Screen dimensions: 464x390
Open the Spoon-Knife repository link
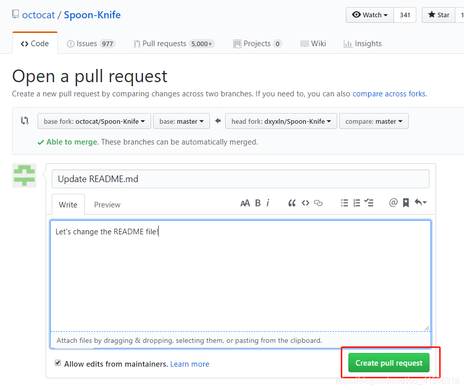92,15
